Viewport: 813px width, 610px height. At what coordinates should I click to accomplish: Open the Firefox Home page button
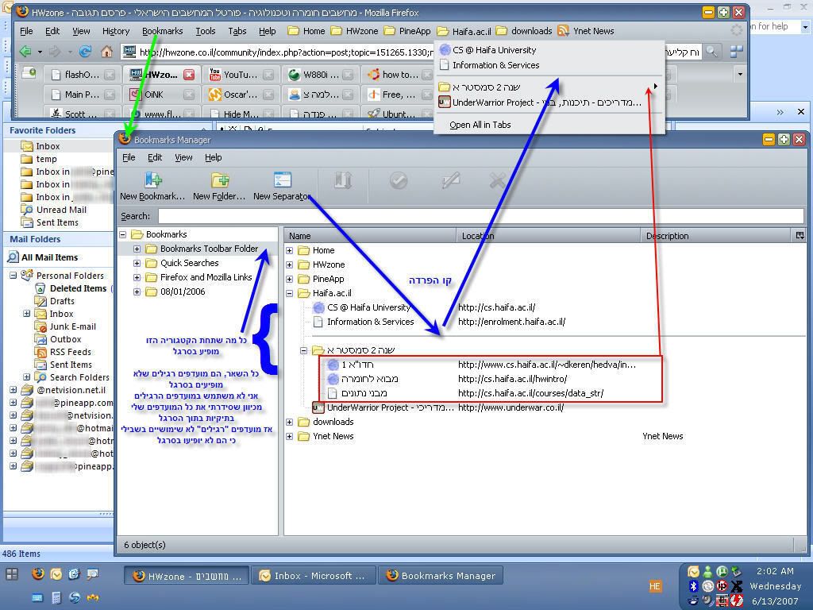(107, 52)
